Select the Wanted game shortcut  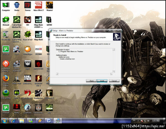(x=50, y=7)
